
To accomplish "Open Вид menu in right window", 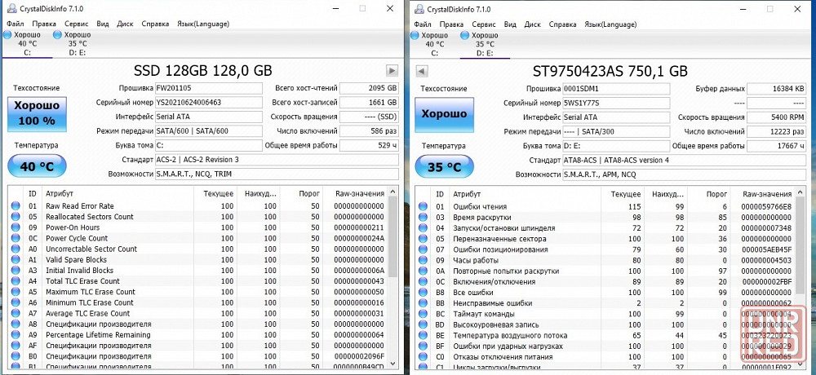I will 510,24.
